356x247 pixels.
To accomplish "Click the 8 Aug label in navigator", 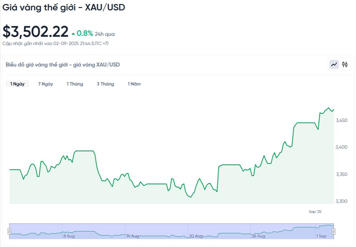I will tap(69, 236).
